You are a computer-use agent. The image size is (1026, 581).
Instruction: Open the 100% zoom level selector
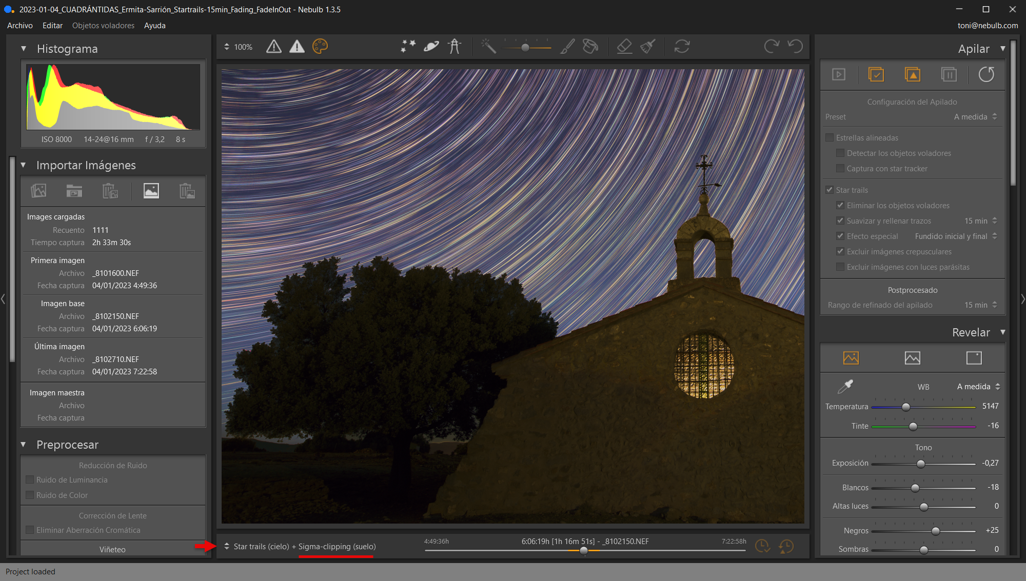pos(238,47)
